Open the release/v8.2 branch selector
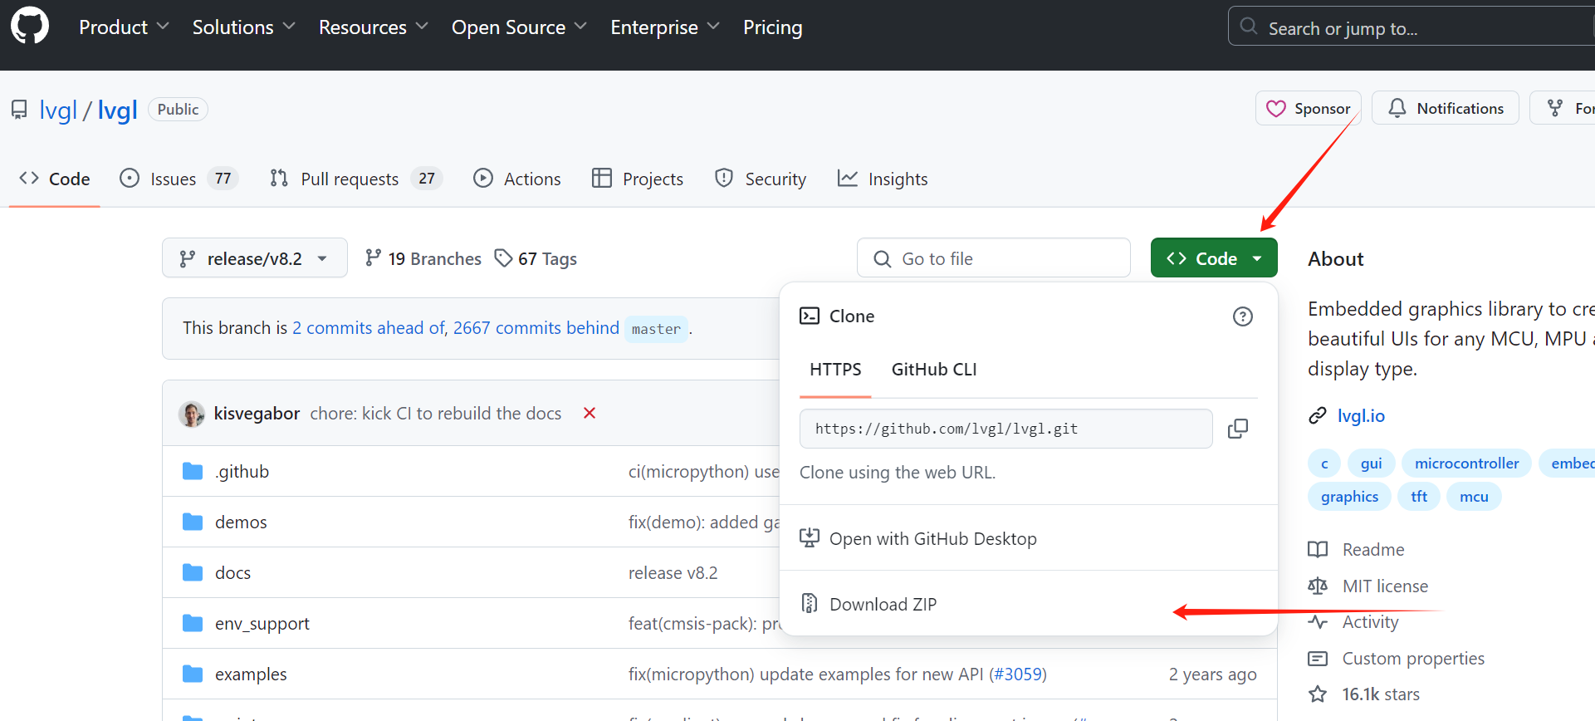1595x721 pixels. click(255, 258)
